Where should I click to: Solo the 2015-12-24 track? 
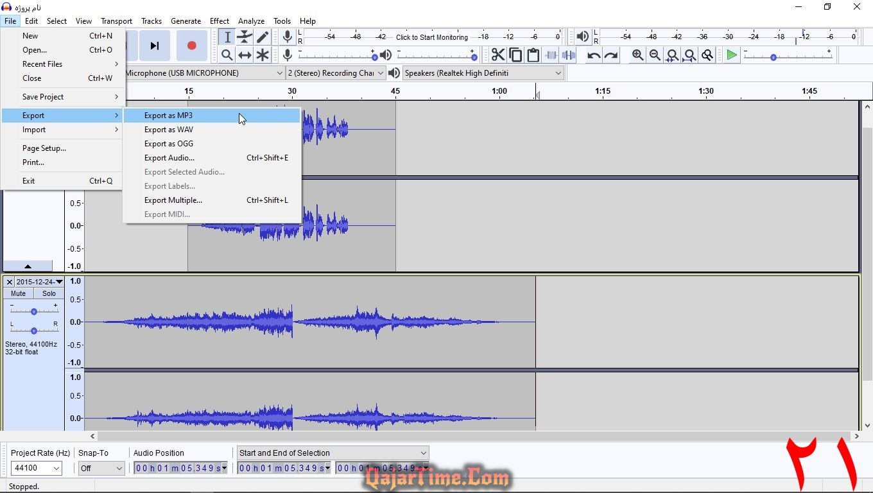(x=49, y=293)
